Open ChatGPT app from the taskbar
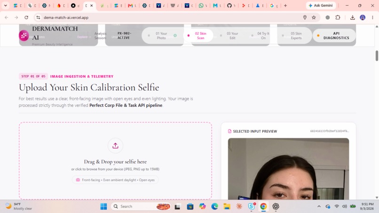 pyautogui.click(x=276, y=206)
